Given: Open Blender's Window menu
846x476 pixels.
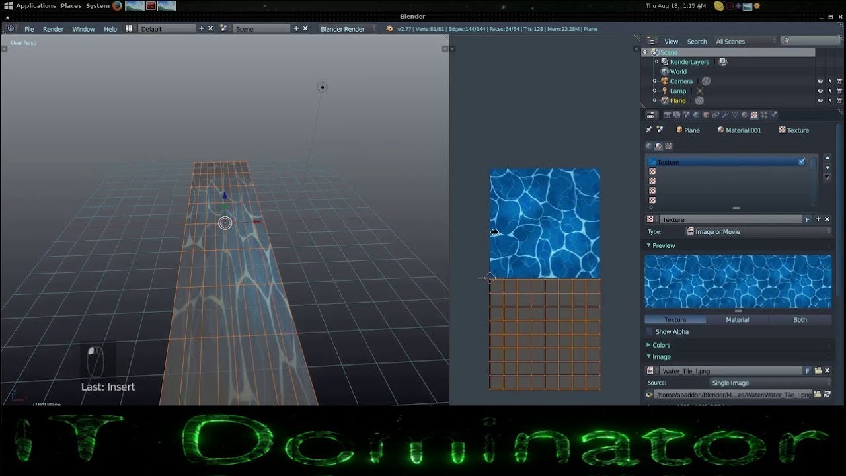Looking at the screenshot, I should (83, 29).
